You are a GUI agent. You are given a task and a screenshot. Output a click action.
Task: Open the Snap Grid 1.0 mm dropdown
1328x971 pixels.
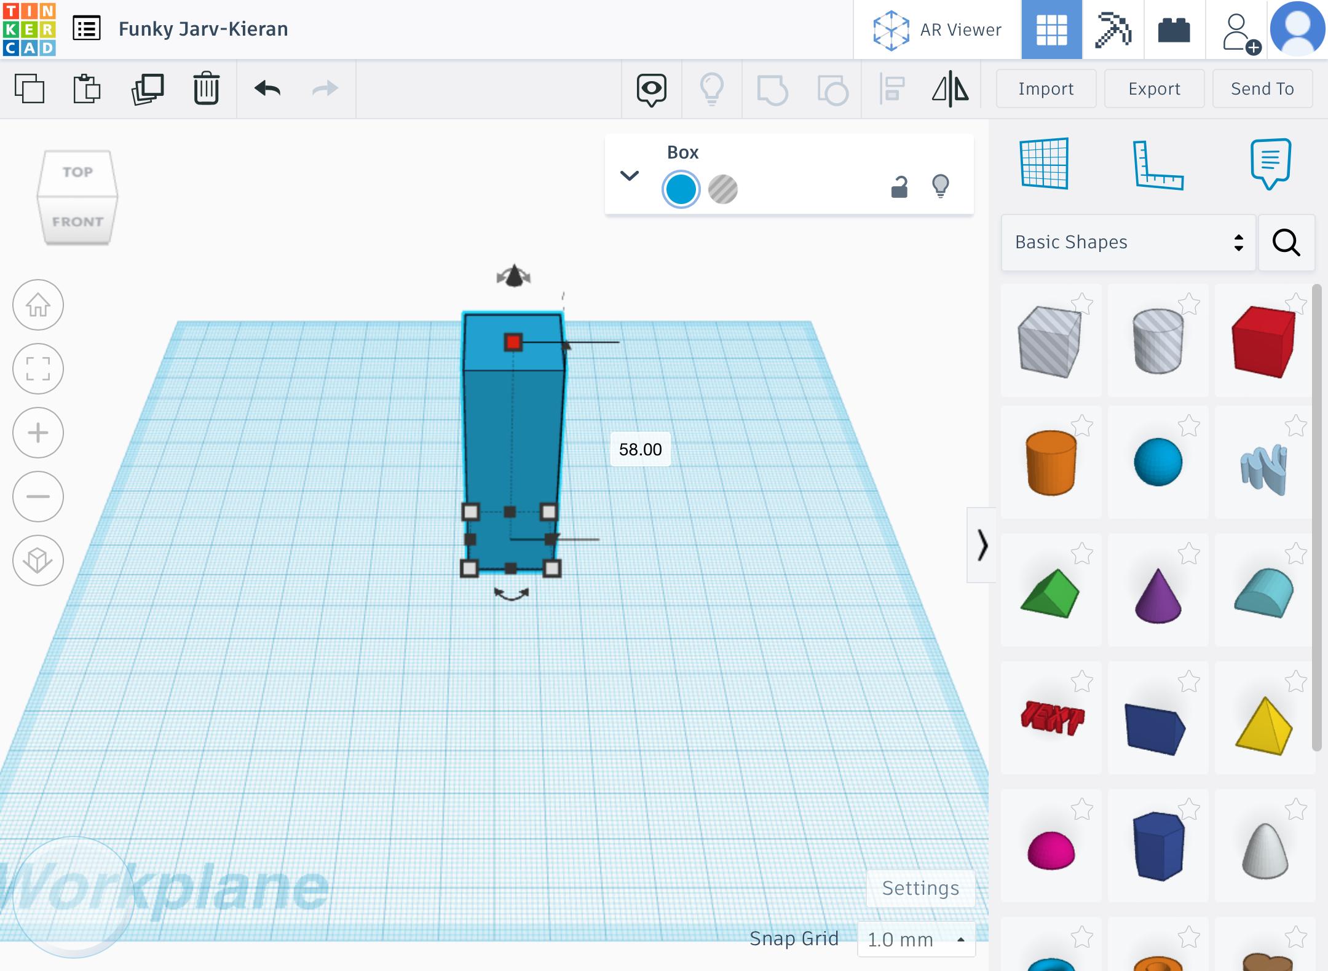[x=916, y=939]
